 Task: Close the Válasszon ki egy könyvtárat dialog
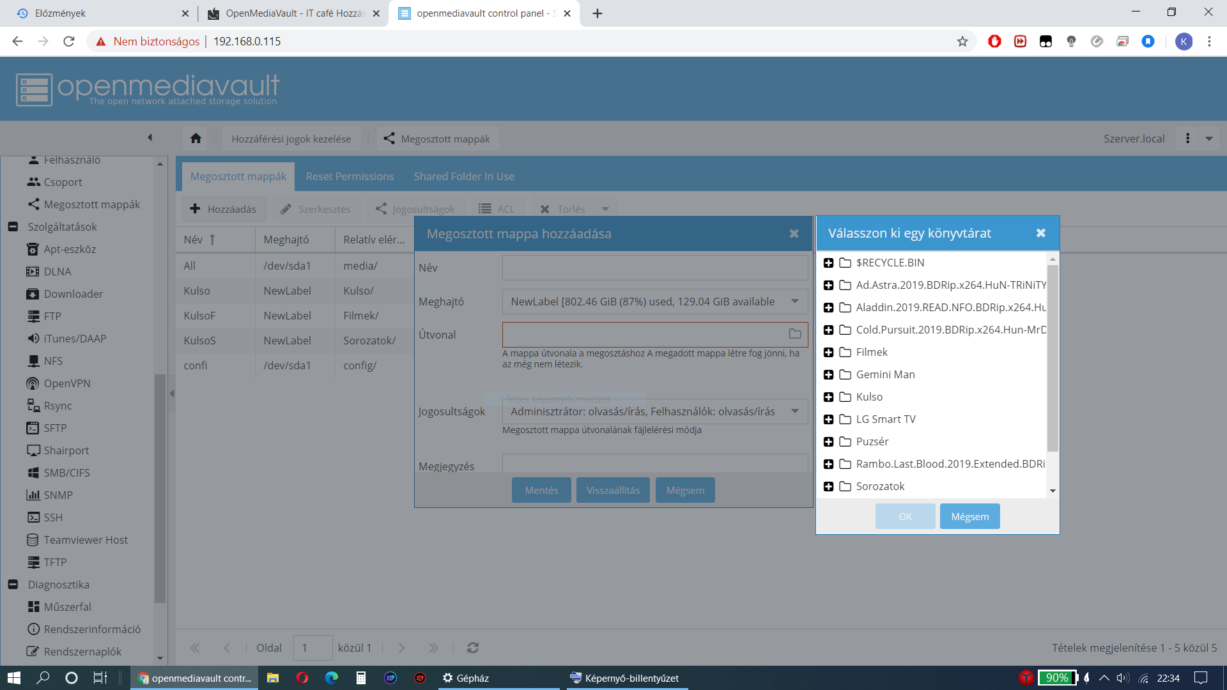coord(1041,233)
